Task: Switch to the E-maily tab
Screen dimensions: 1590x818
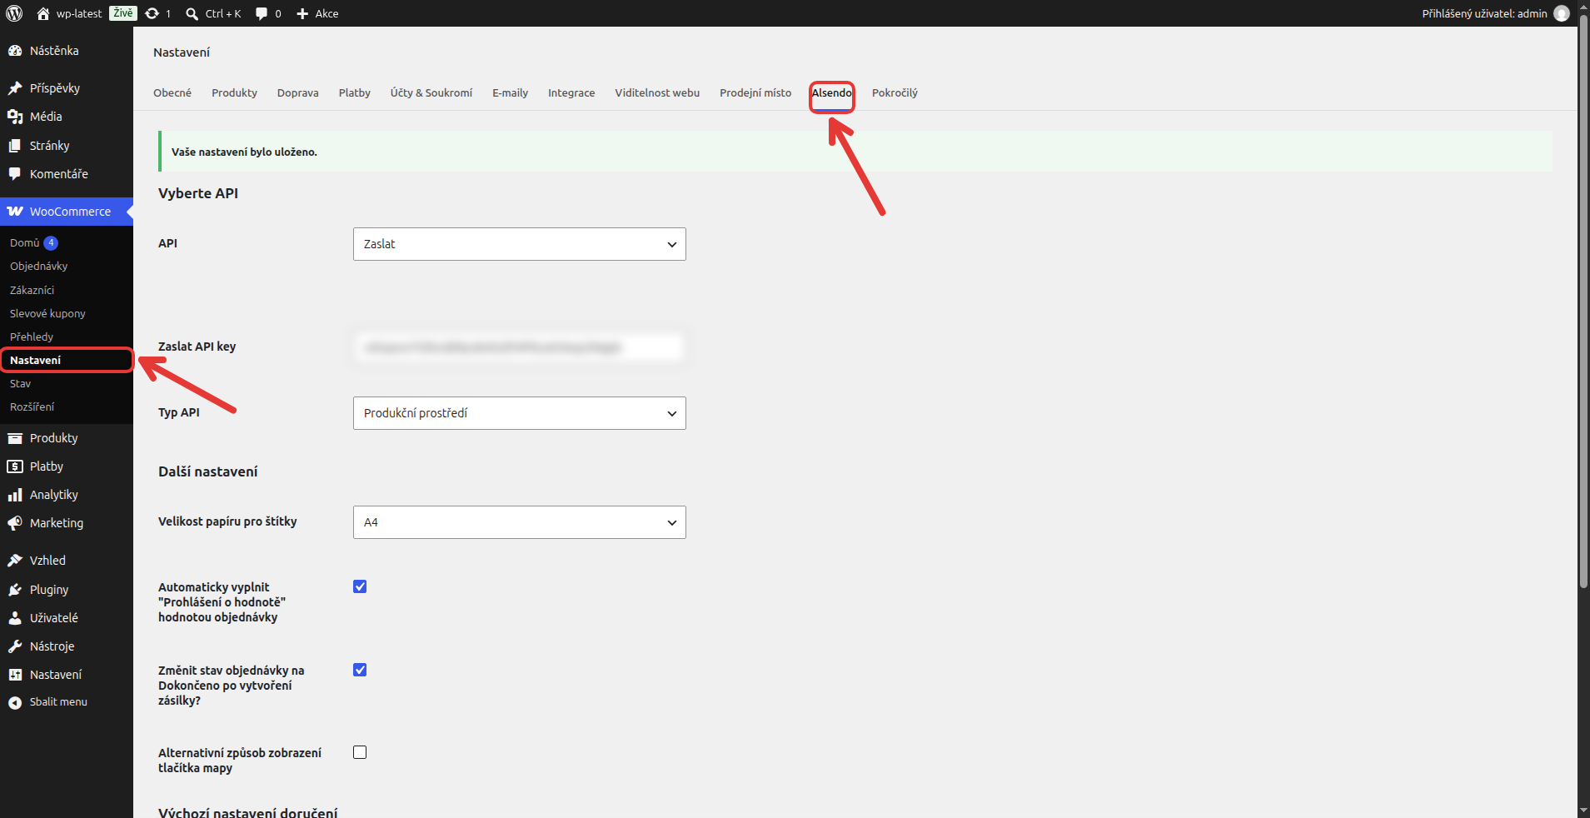Action: click(510, 92)
